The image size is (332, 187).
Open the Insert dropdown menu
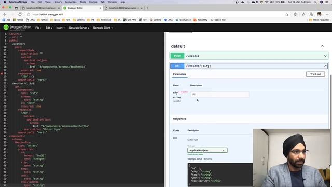pos(60,28)
